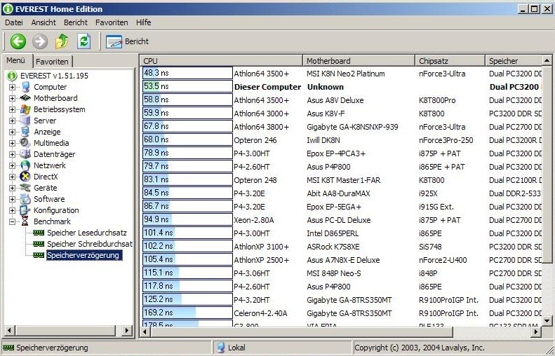Viewport: 555px width, 356px height.
Task: Click tree panel scroll right arrow
Action: point(126,331)
